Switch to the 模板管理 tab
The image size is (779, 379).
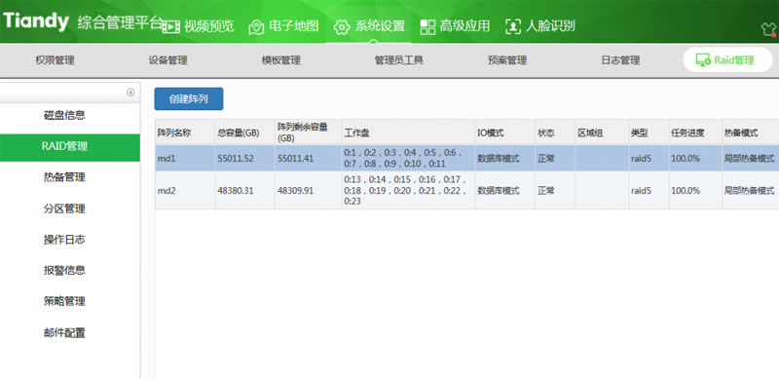(x=281, y=60)
